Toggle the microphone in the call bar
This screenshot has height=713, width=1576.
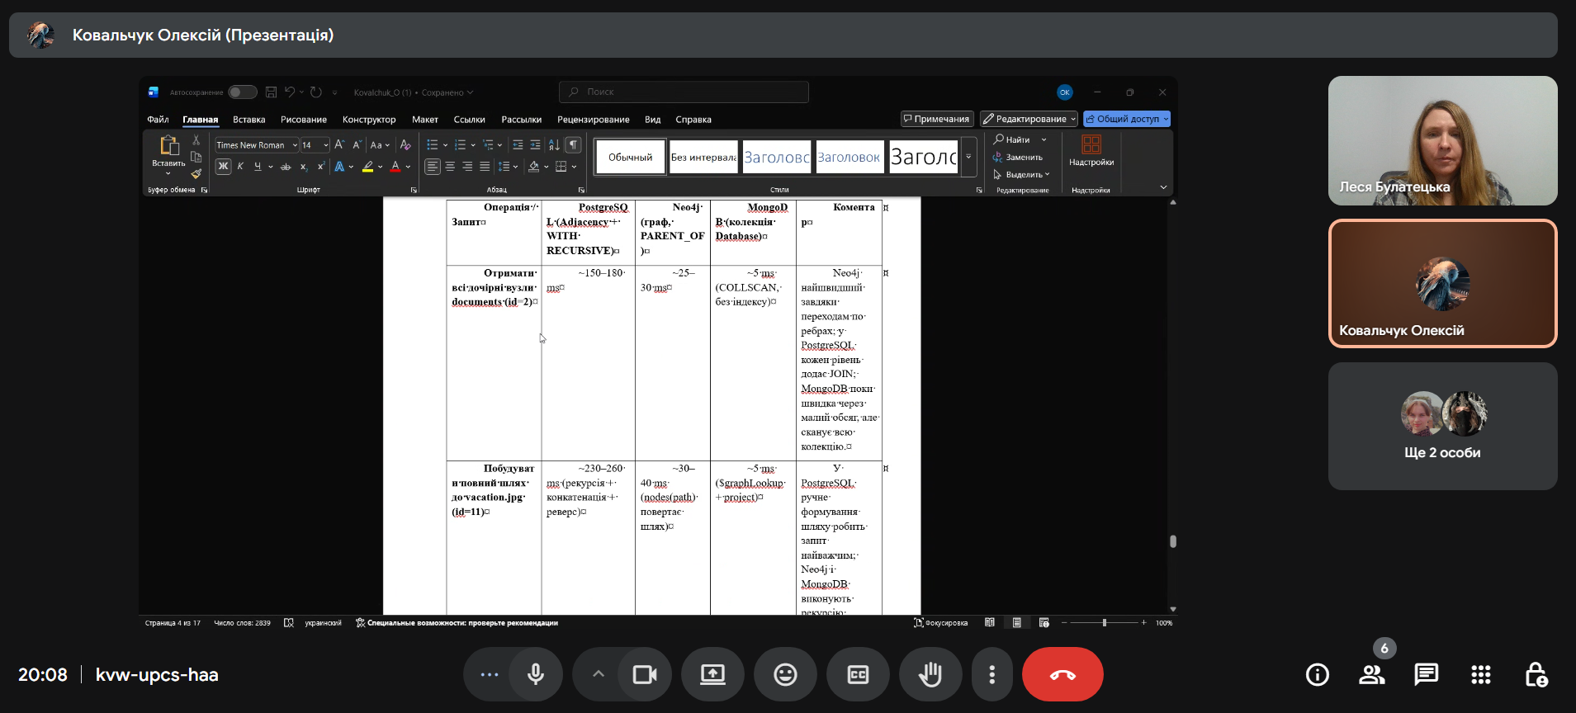click(x=536, y=674)
